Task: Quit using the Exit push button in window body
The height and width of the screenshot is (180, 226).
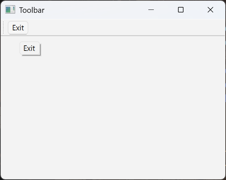Action: coord(29,48)
